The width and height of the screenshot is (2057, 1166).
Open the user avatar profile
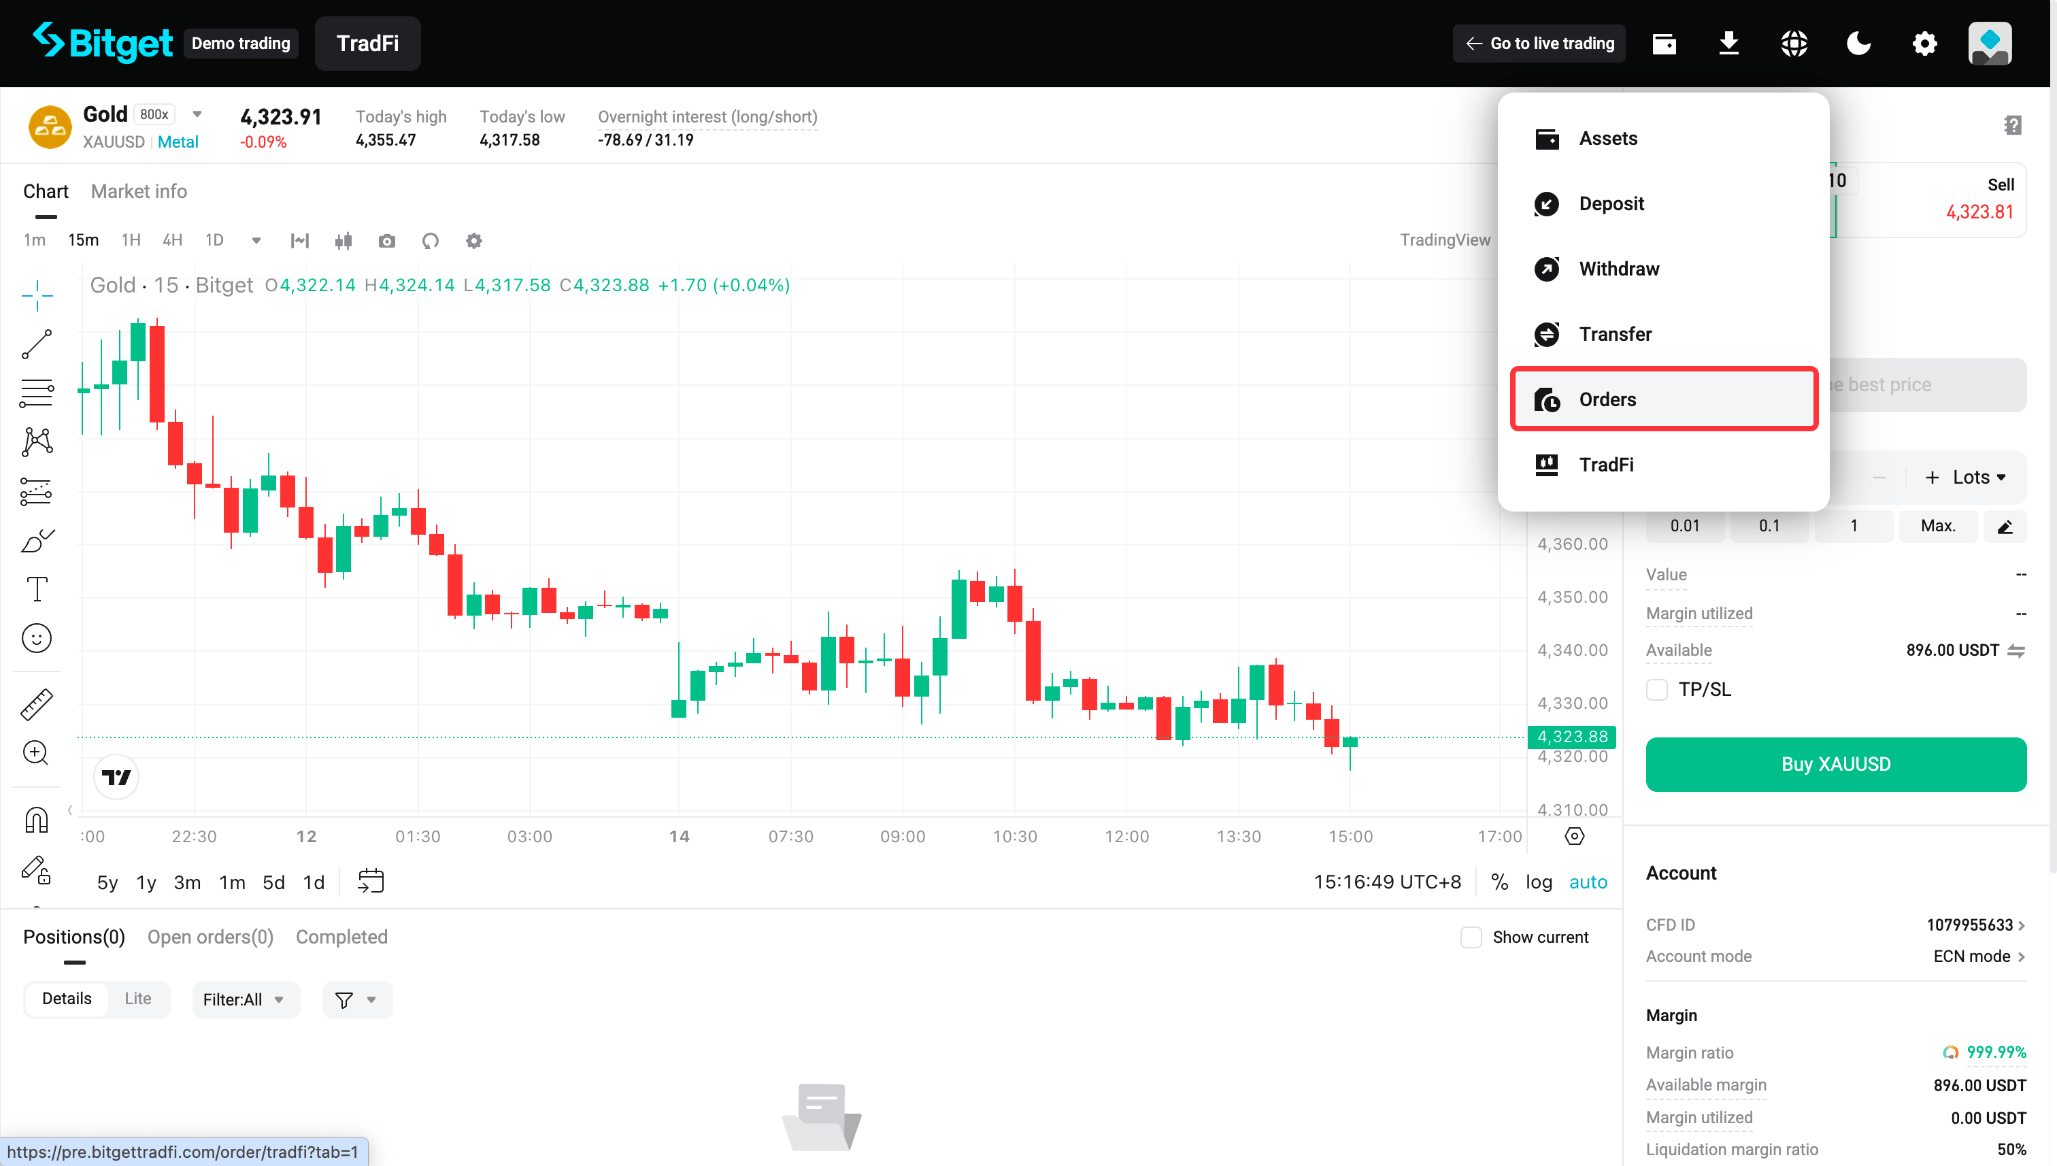pos(1990,44)
